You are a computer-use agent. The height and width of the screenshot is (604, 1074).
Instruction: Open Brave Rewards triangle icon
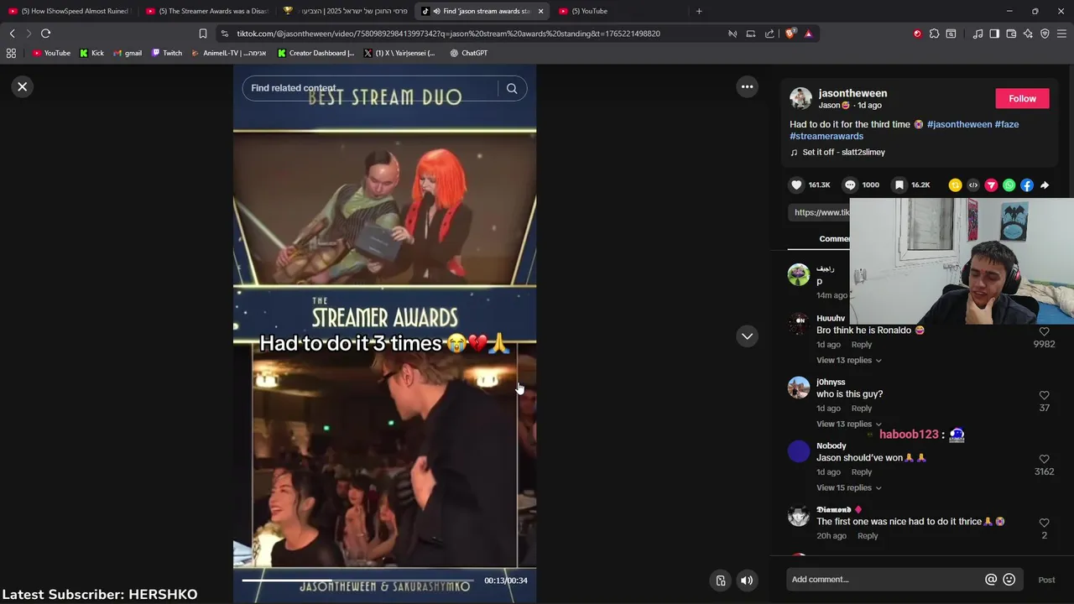pos(808,34)
